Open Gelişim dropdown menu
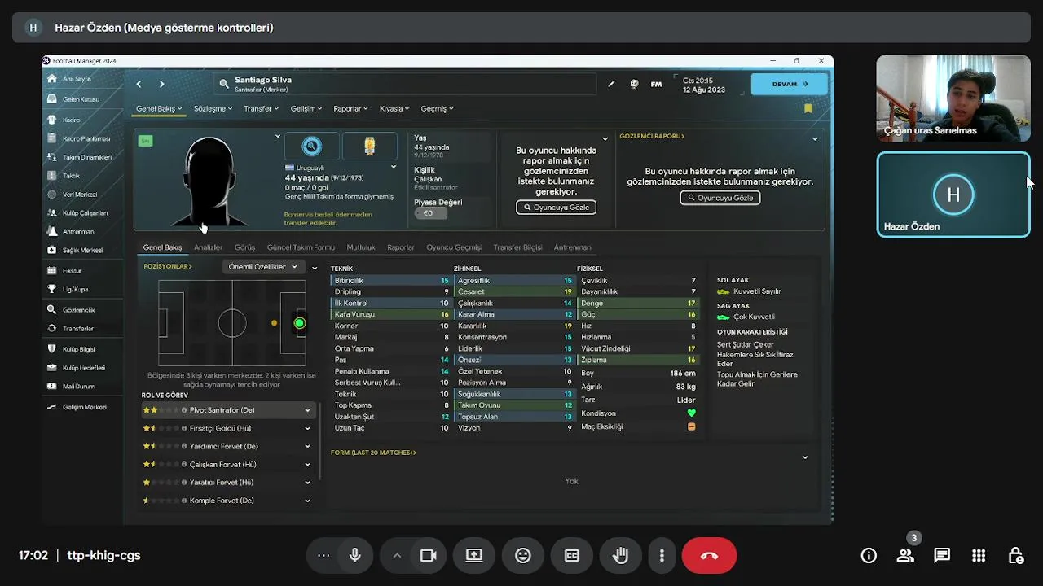 tap(306, 108)
